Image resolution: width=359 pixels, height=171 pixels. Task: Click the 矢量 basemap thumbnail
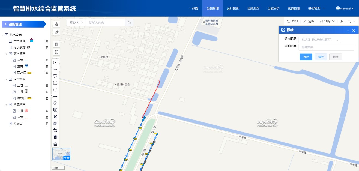tap(61, 154)
